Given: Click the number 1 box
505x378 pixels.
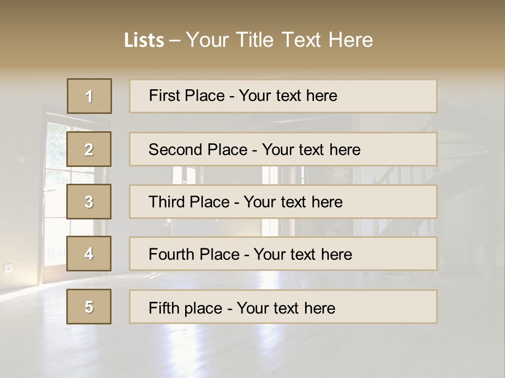Looking at the screenshot, I should tap(89, 96).
